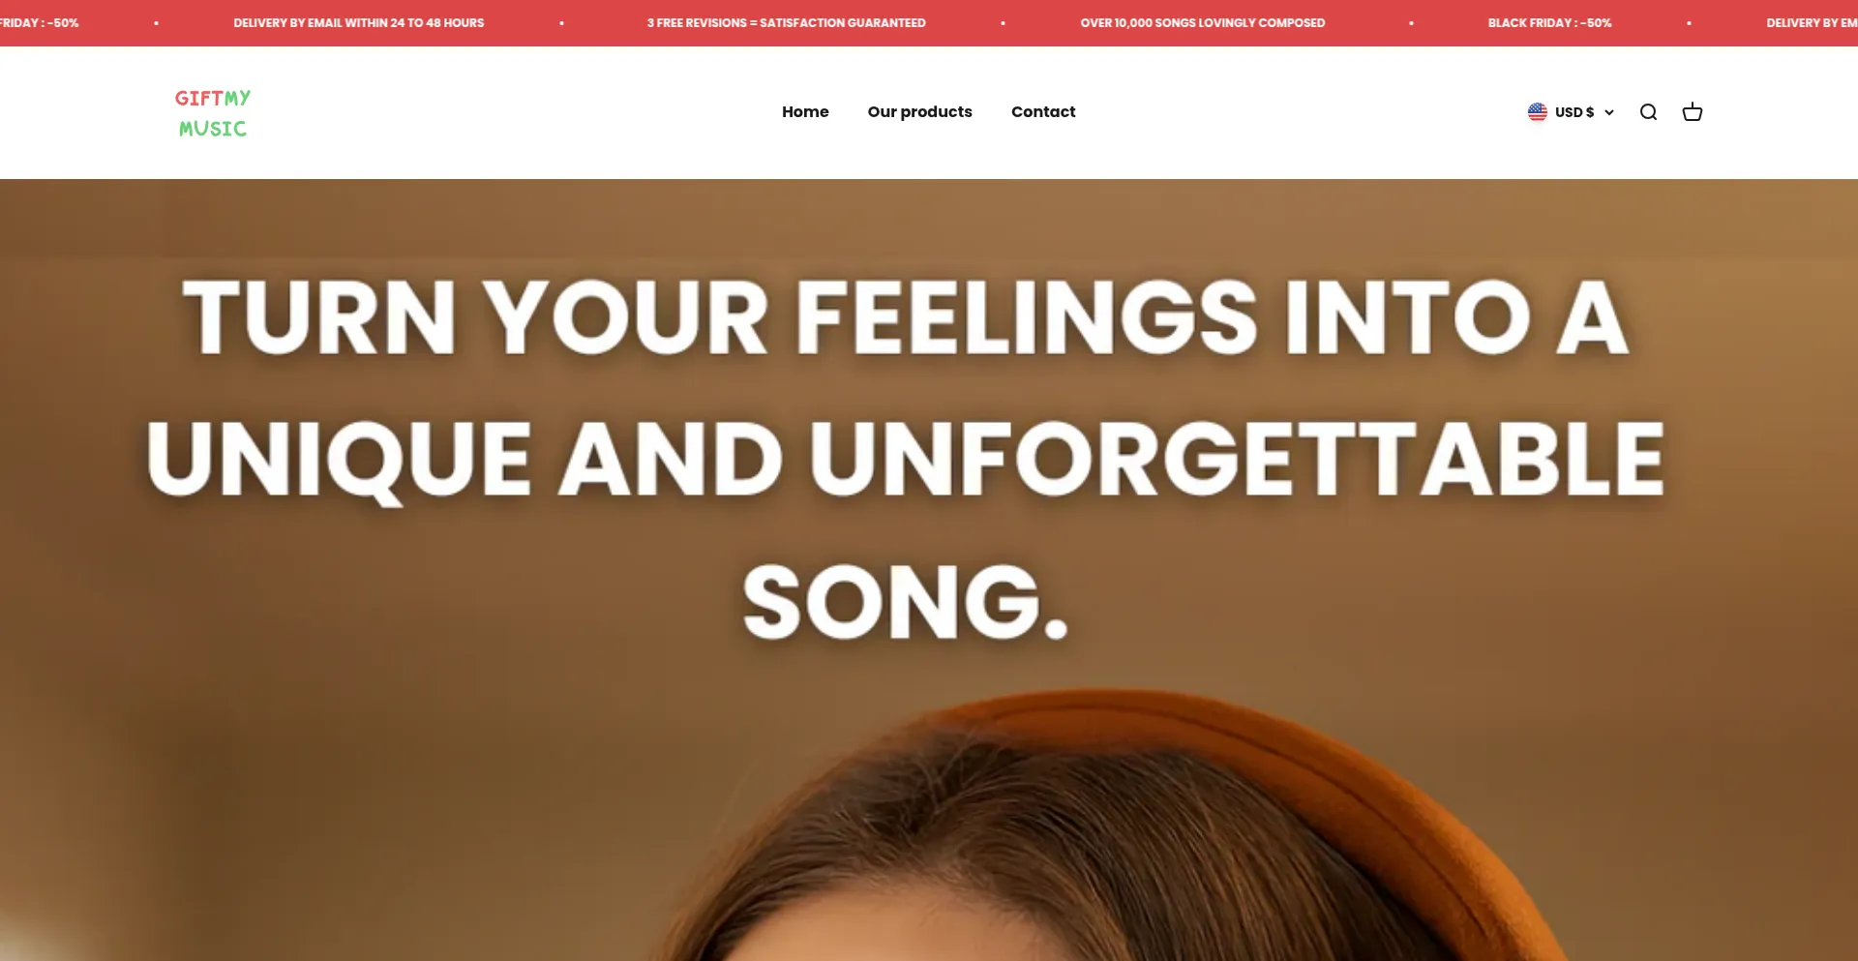Click the over 10,000 songs announcement
The image size is (1858, 961).
(x=1203, y=23)
